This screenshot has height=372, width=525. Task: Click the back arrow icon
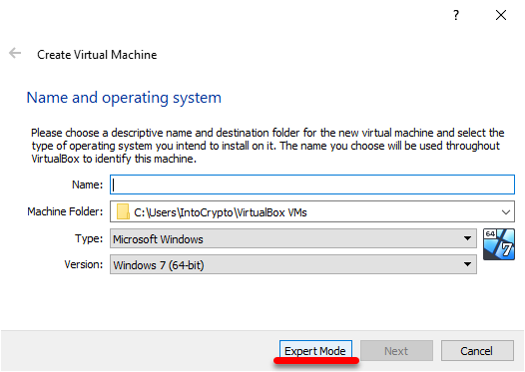[15, 53]
